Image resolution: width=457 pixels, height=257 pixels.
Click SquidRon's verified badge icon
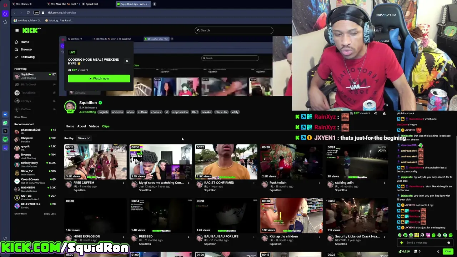(x=100, y=103)
